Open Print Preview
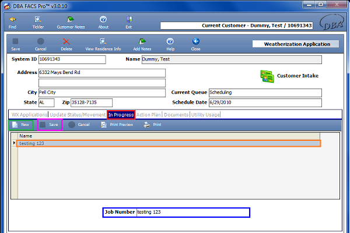350x233 pixels. pyautogui.click(x=117, y=125)
